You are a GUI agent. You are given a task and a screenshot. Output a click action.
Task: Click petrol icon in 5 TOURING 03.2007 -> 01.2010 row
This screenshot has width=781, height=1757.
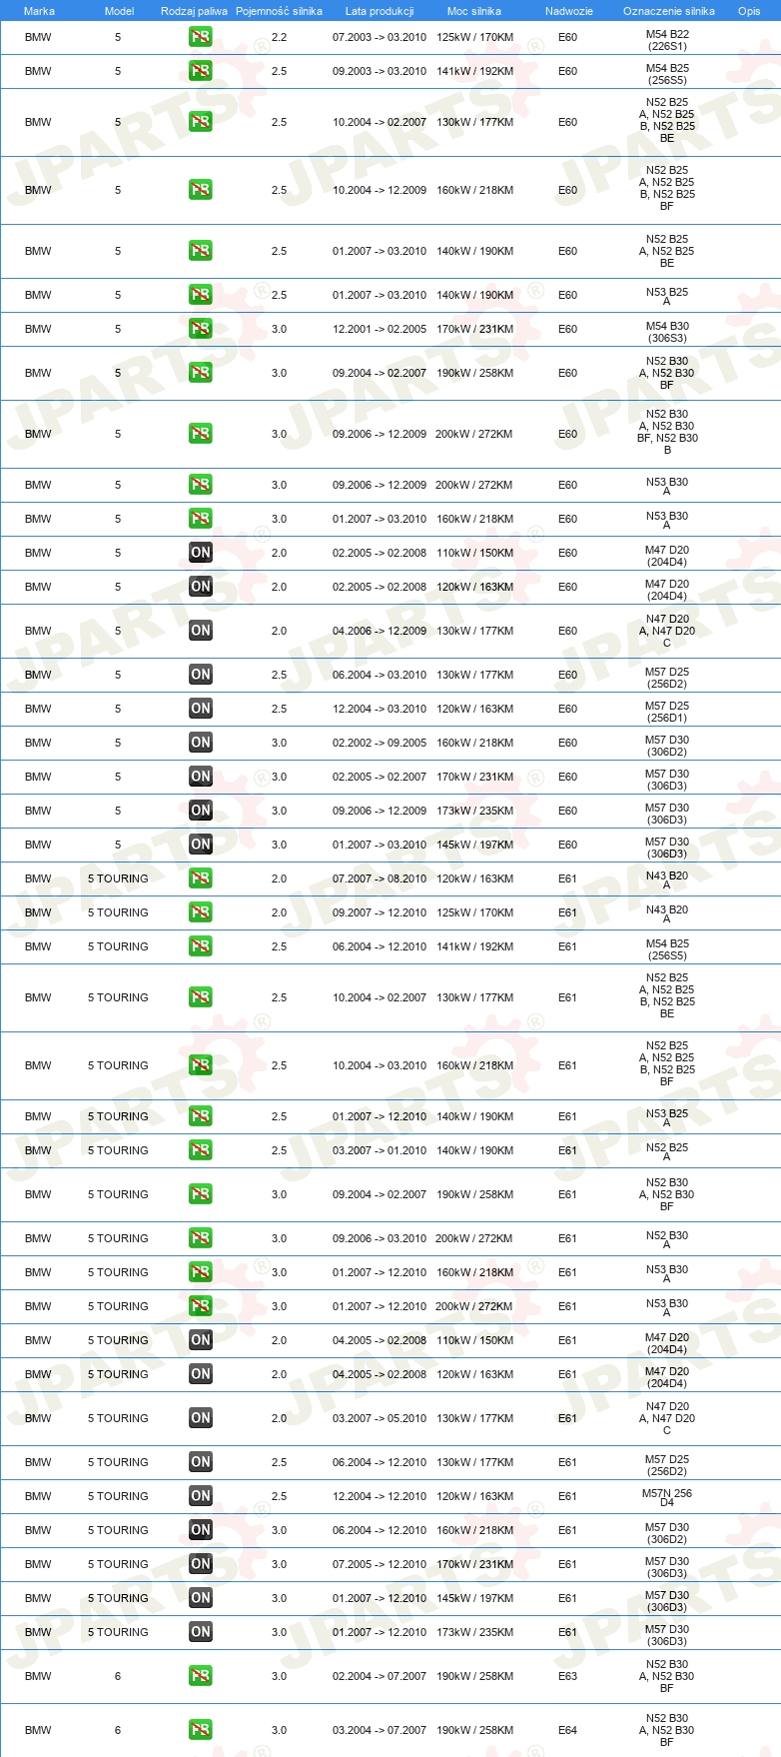pyautogui.click(x=201, y=1150)
